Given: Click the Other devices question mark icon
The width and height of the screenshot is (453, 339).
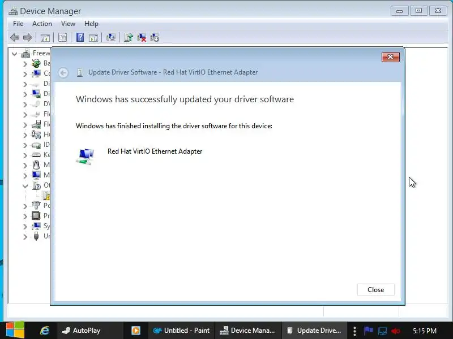Looking at the screenshot, I should (36, 185).
